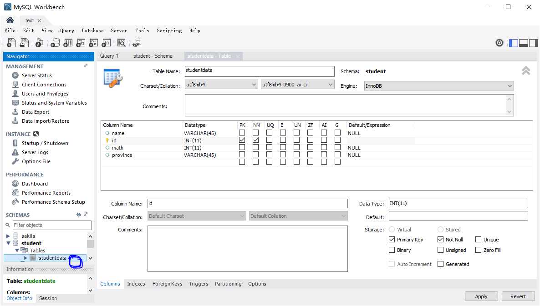Enable Unsigned checkbox in details

coord(440,250)
